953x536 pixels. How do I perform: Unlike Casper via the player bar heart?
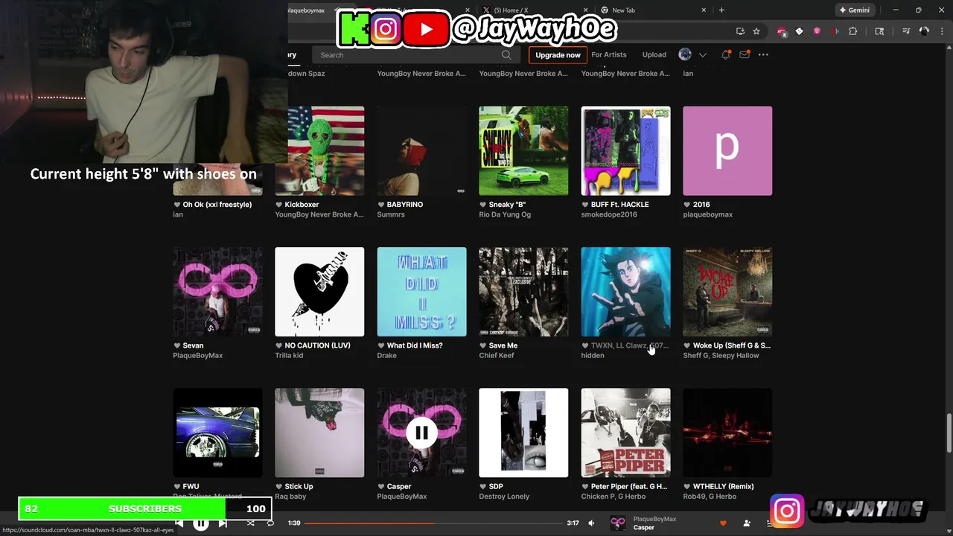[x=723, y=523]
